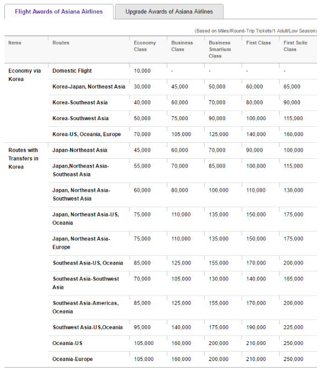Screen dimensions: 322x377
Task: Click Southwest Asia-US,Oceania First Suite value 225,000
Action: 293,327
